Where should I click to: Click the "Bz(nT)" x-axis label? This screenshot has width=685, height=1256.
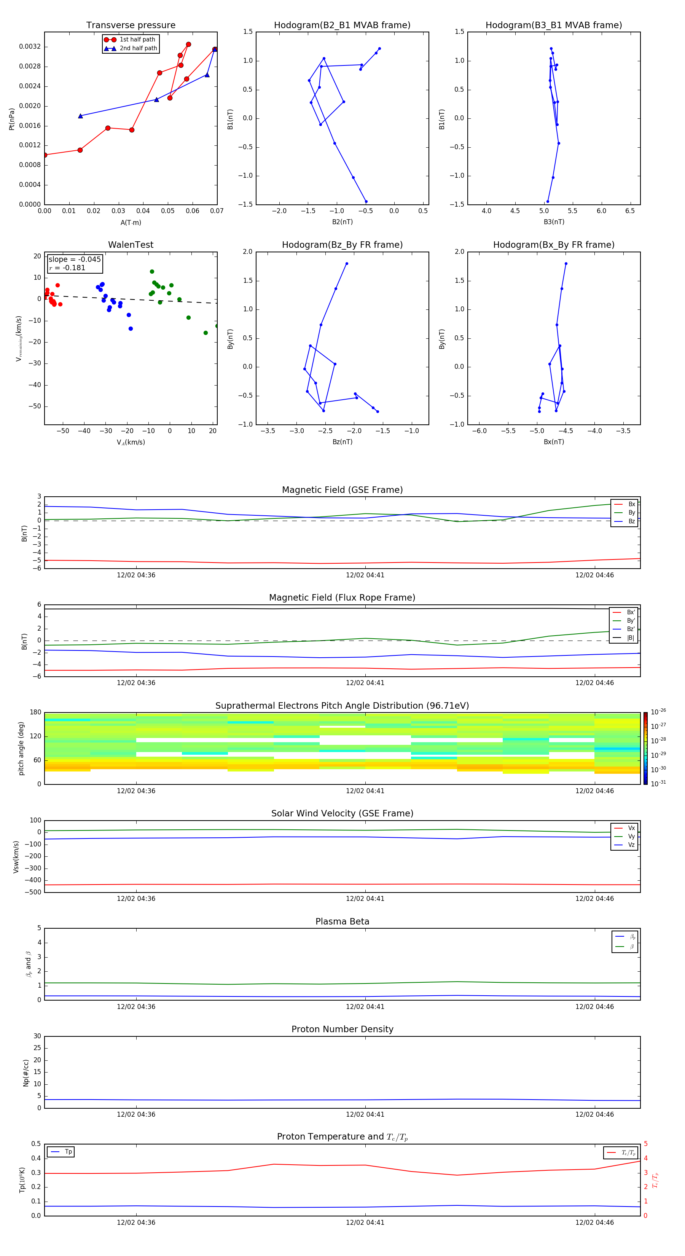[x=342, y=442]
